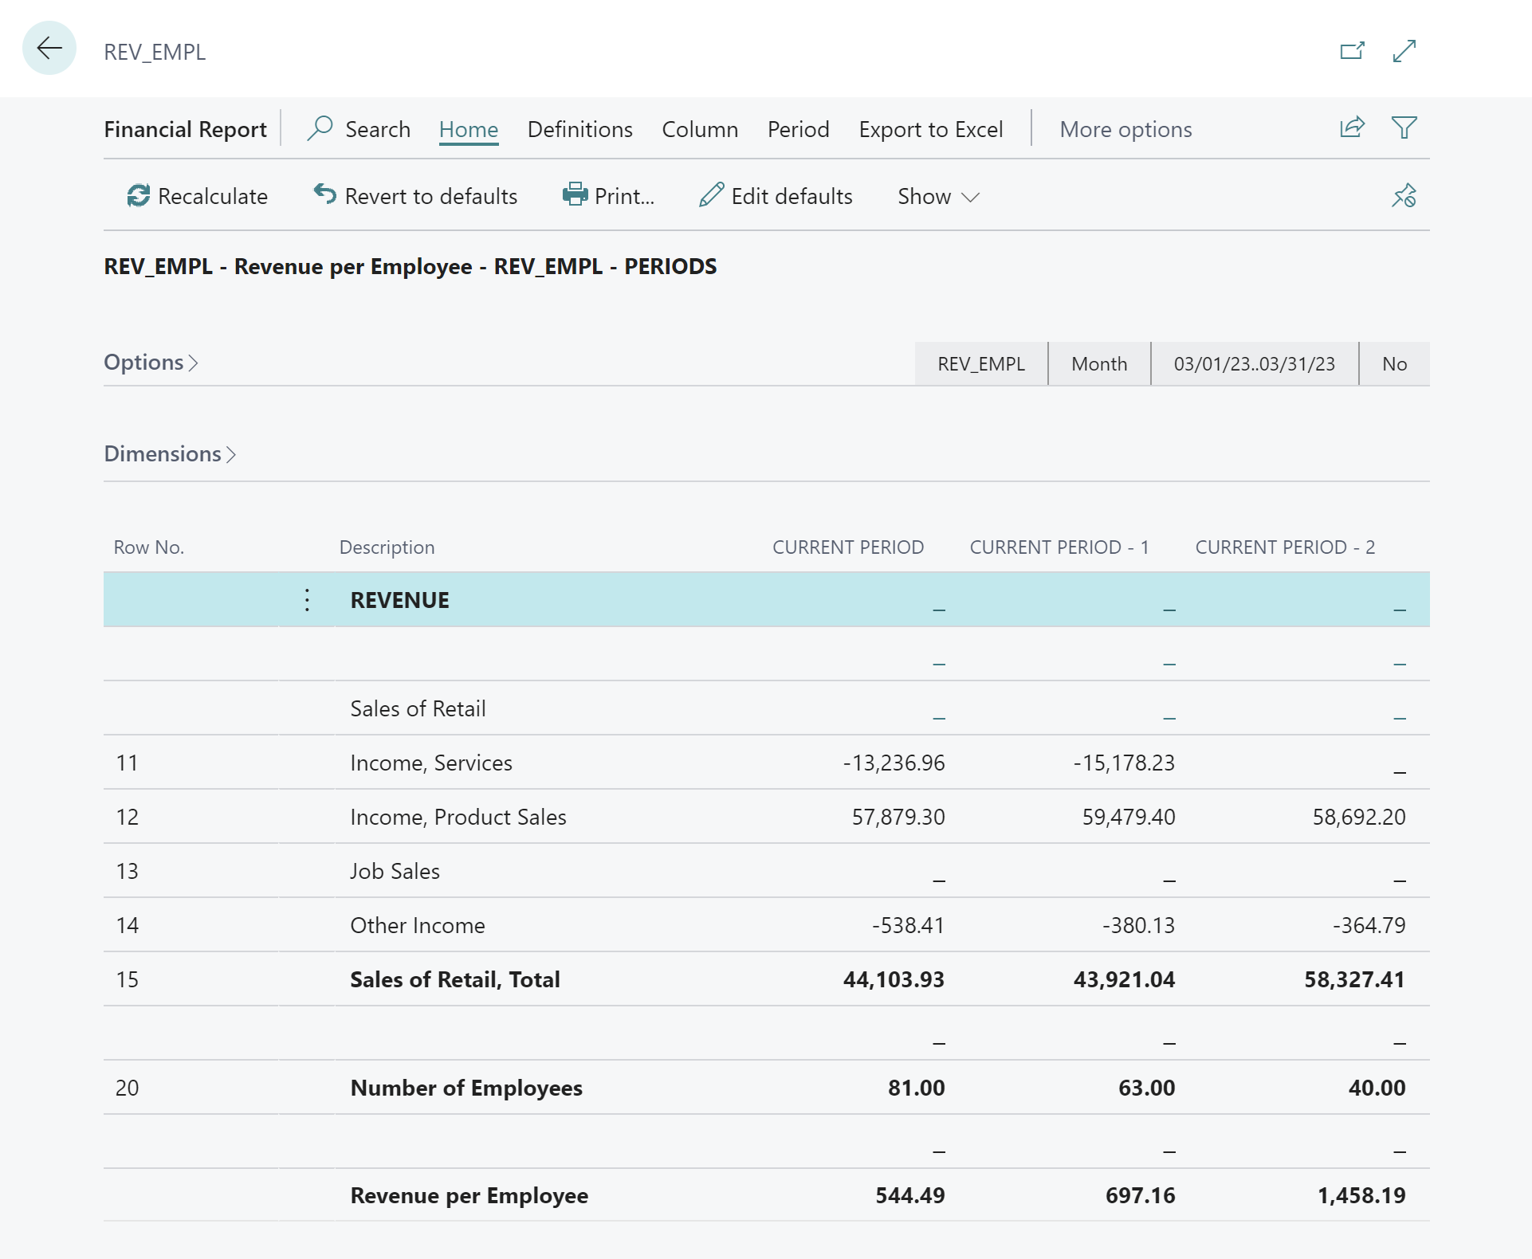Click the Recalculate icon to refresh data
The image size is (1532, 1259).
coord(139,194)
